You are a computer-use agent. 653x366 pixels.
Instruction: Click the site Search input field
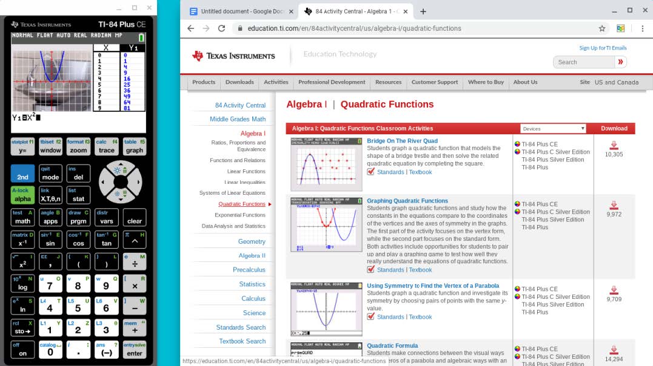pos(583,62)
